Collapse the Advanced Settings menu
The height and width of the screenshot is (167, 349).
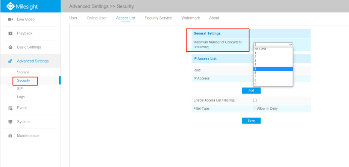click(33, 61)
